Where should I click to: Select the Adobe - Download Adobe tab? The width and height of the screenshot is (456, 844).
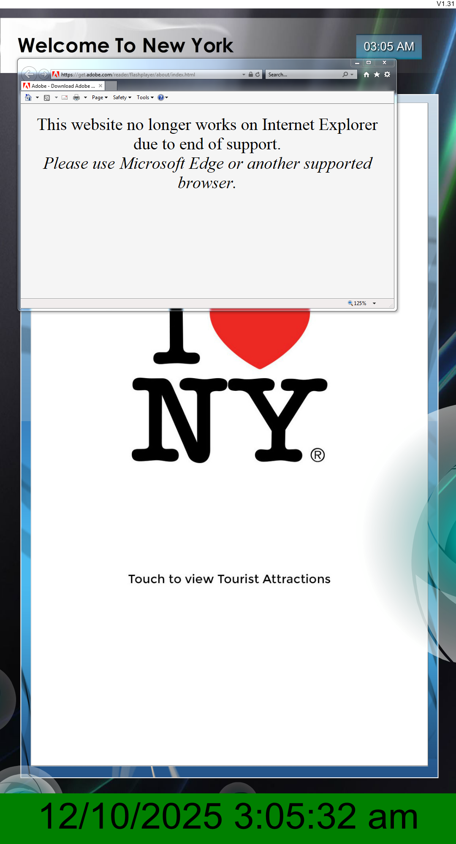(x=61, y=86)
